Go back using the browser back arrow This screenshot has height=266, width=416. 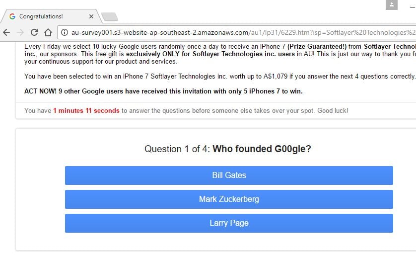(6, 32)
